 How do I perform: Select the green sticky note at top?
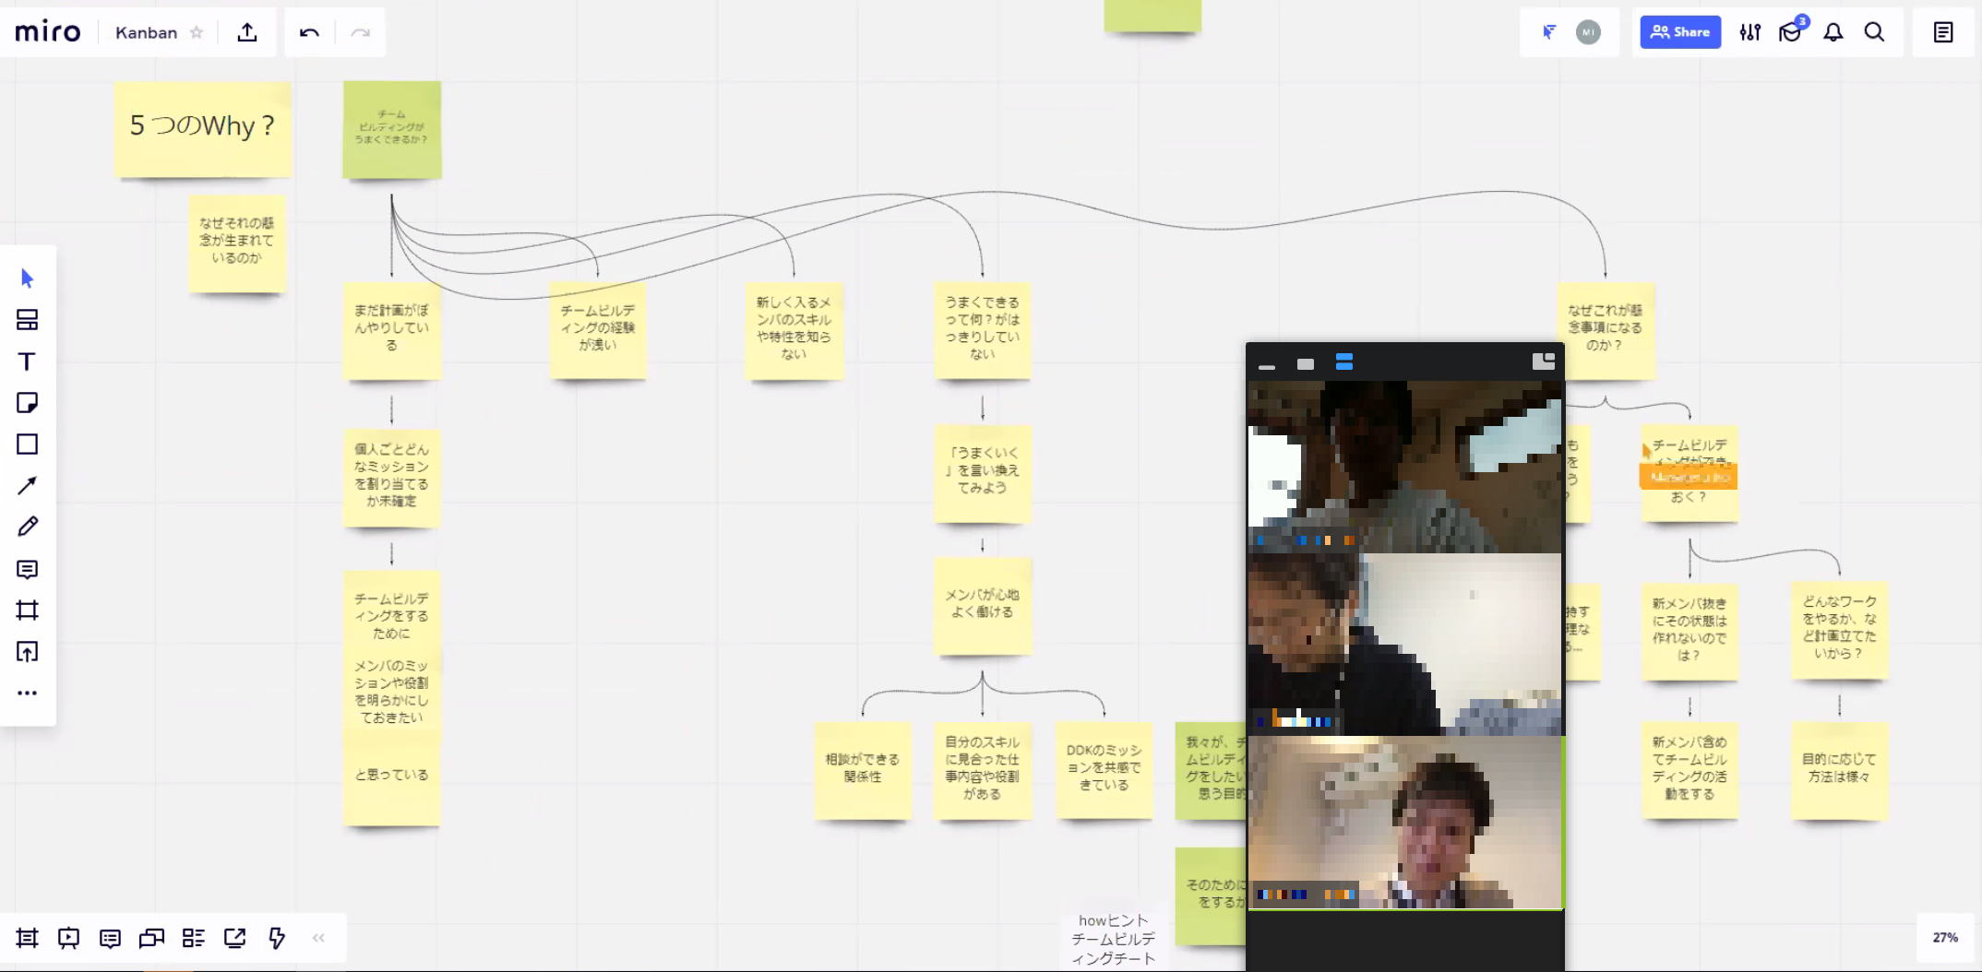pos(392,129)
